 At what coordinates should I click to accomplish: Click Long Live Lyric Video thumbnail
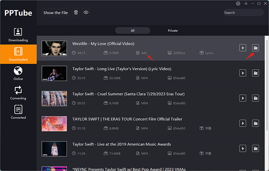(54, 73)
